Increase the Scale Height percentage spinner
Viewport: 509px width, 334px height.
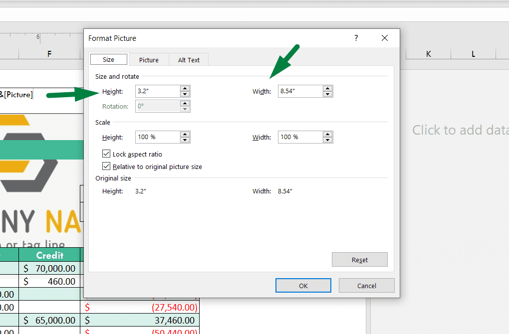[185, 135]
